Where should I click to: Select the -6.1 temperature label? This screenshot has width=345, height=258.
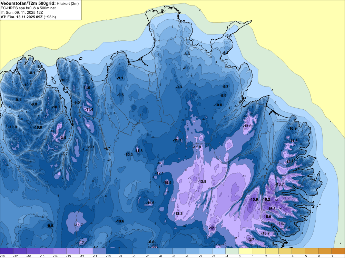pos(225,53)
